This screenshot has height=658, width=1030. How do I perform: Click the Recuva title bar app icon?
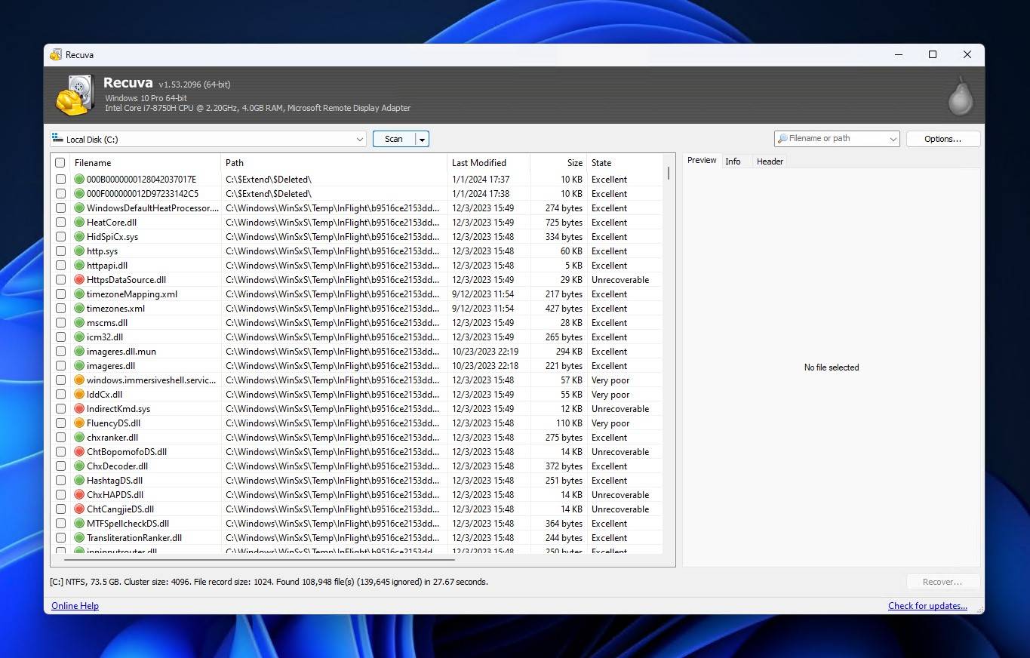click(x=56, y=54)
